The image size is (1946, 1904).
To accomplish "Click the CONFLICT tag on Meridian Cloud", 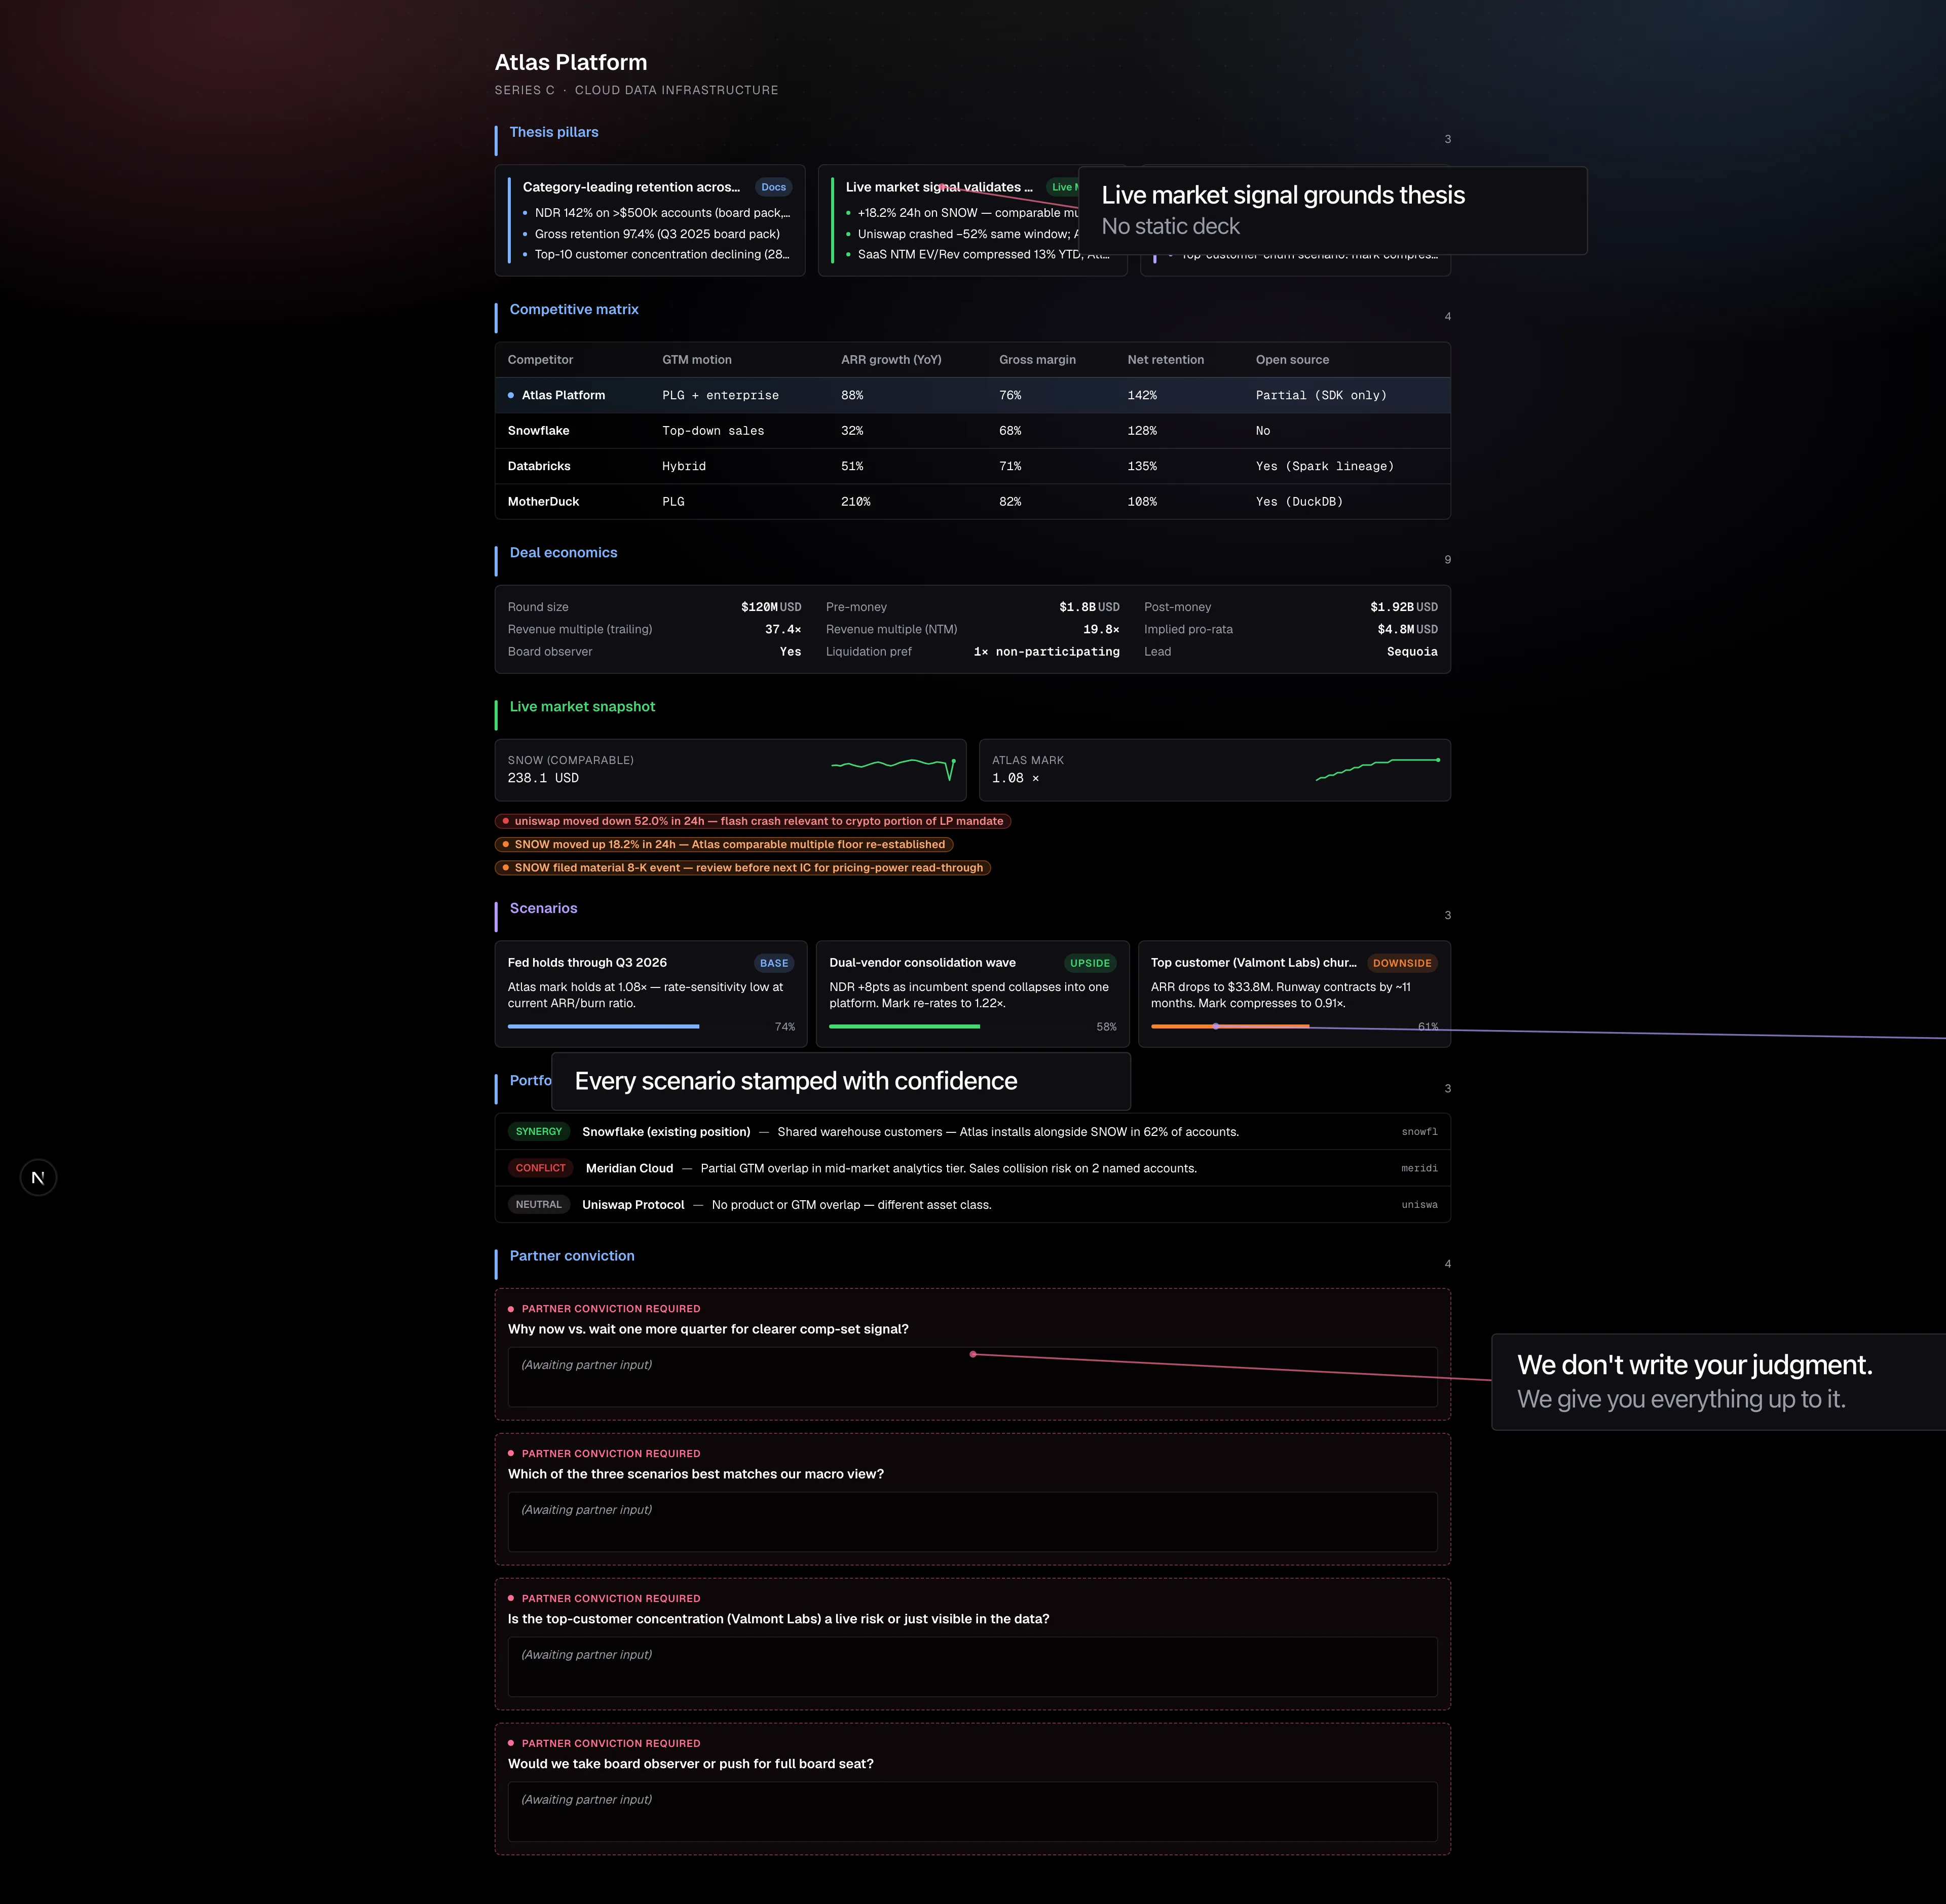I will tap(540, 1168).
